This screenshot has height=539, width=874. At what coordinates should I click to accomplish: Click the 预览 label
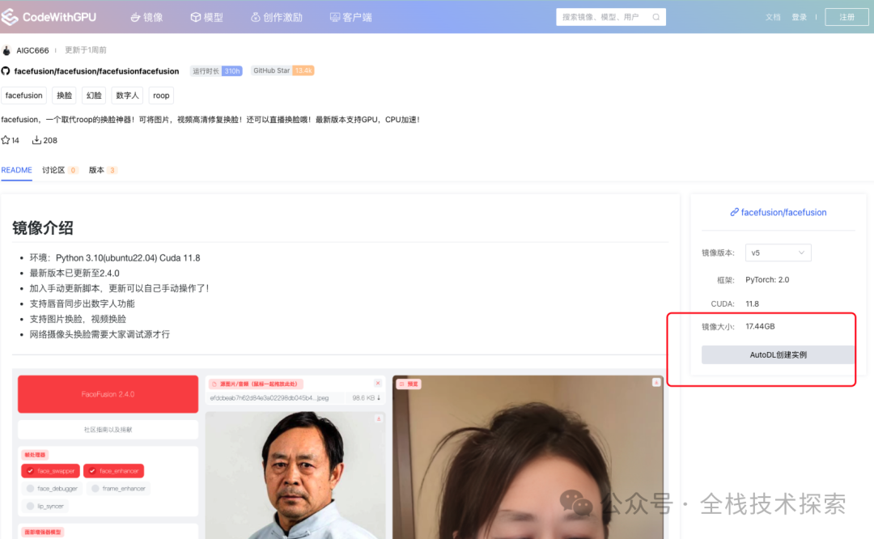click(409, 384)
